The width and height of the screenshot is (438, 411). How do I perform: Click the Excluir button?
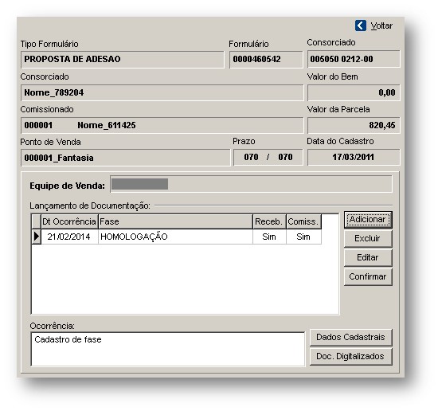point(368,238)
